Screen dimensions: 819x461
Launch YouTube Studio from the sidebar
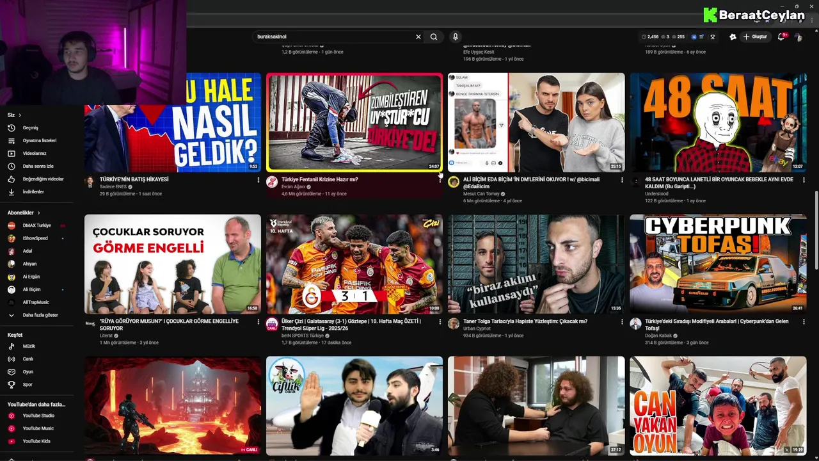coord(38,416)
